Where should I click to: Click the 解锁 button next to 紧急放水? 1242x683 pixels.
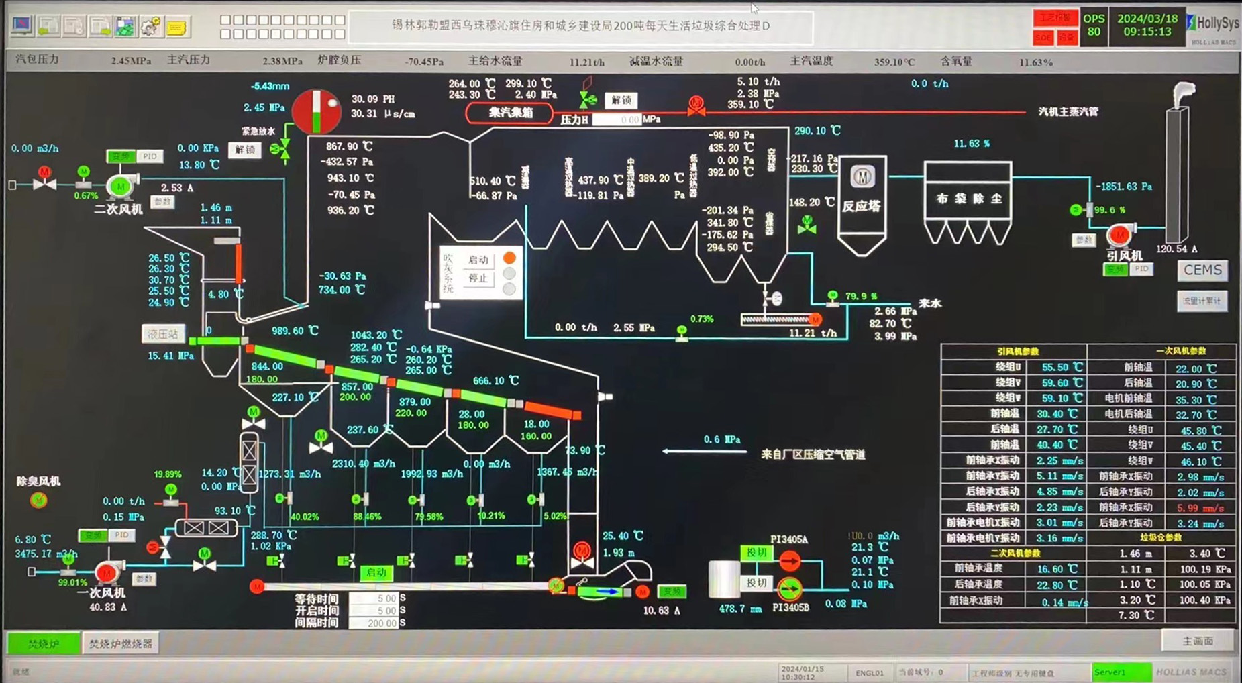245,150
